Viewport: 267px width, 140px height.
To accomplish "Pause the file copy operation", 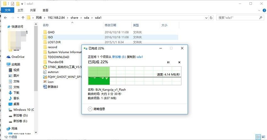I will click(x=168, y=62).
